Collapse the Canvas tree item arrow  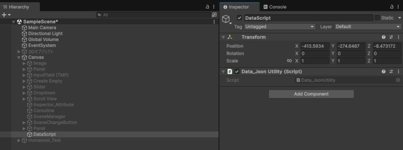[19, 57]
